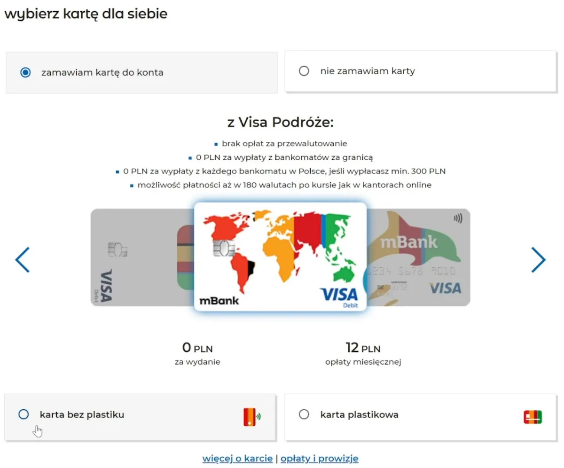Open the opłaty i prowizje page

pos(319,458)
